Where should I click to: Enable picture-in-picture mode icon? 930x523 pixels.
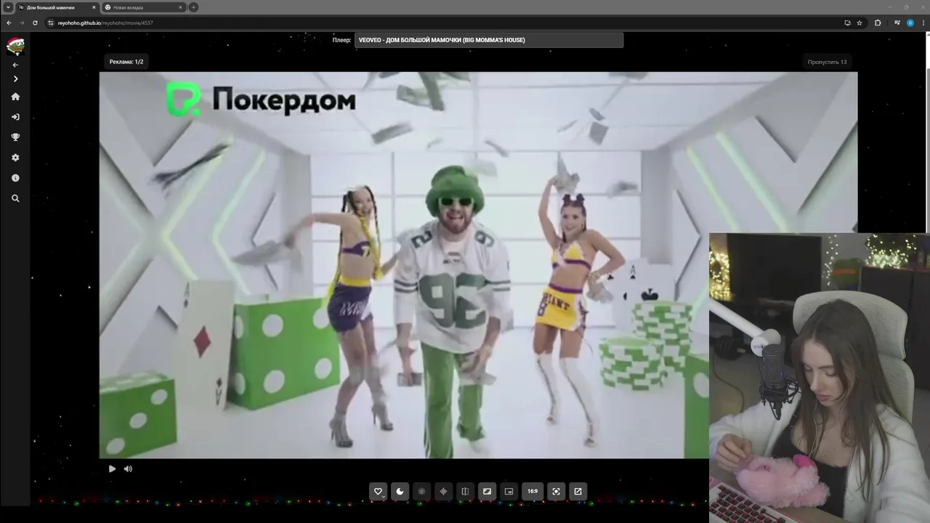tap(509, 492)
